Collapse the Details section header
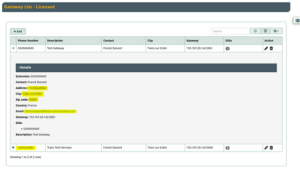Viewport: 300px width, 171px height. [x=146, y=68]
